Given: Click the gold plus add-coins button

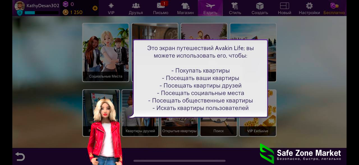Looking at the screenshot, I should tap(95, 8).
